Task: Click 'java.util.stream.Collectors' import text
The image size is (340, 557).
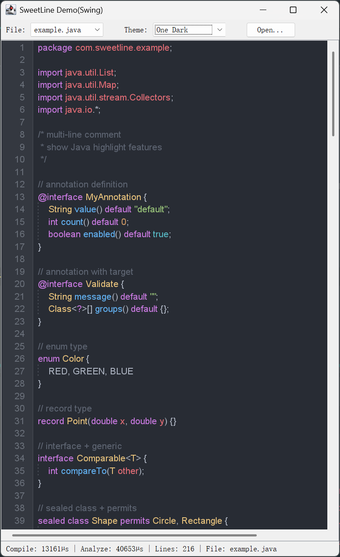Action: coord(118,97)
